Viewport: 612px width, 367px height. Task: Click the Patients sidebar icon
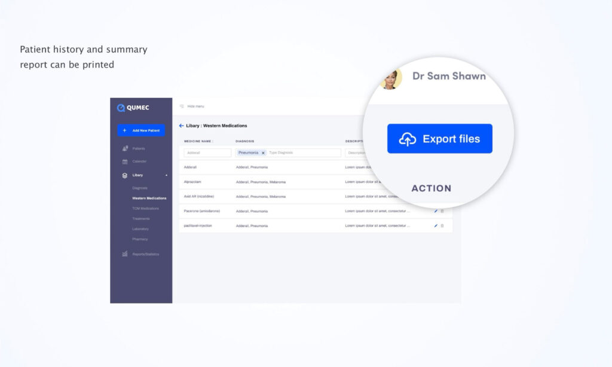pyautogui.click(x=125, y=148)
